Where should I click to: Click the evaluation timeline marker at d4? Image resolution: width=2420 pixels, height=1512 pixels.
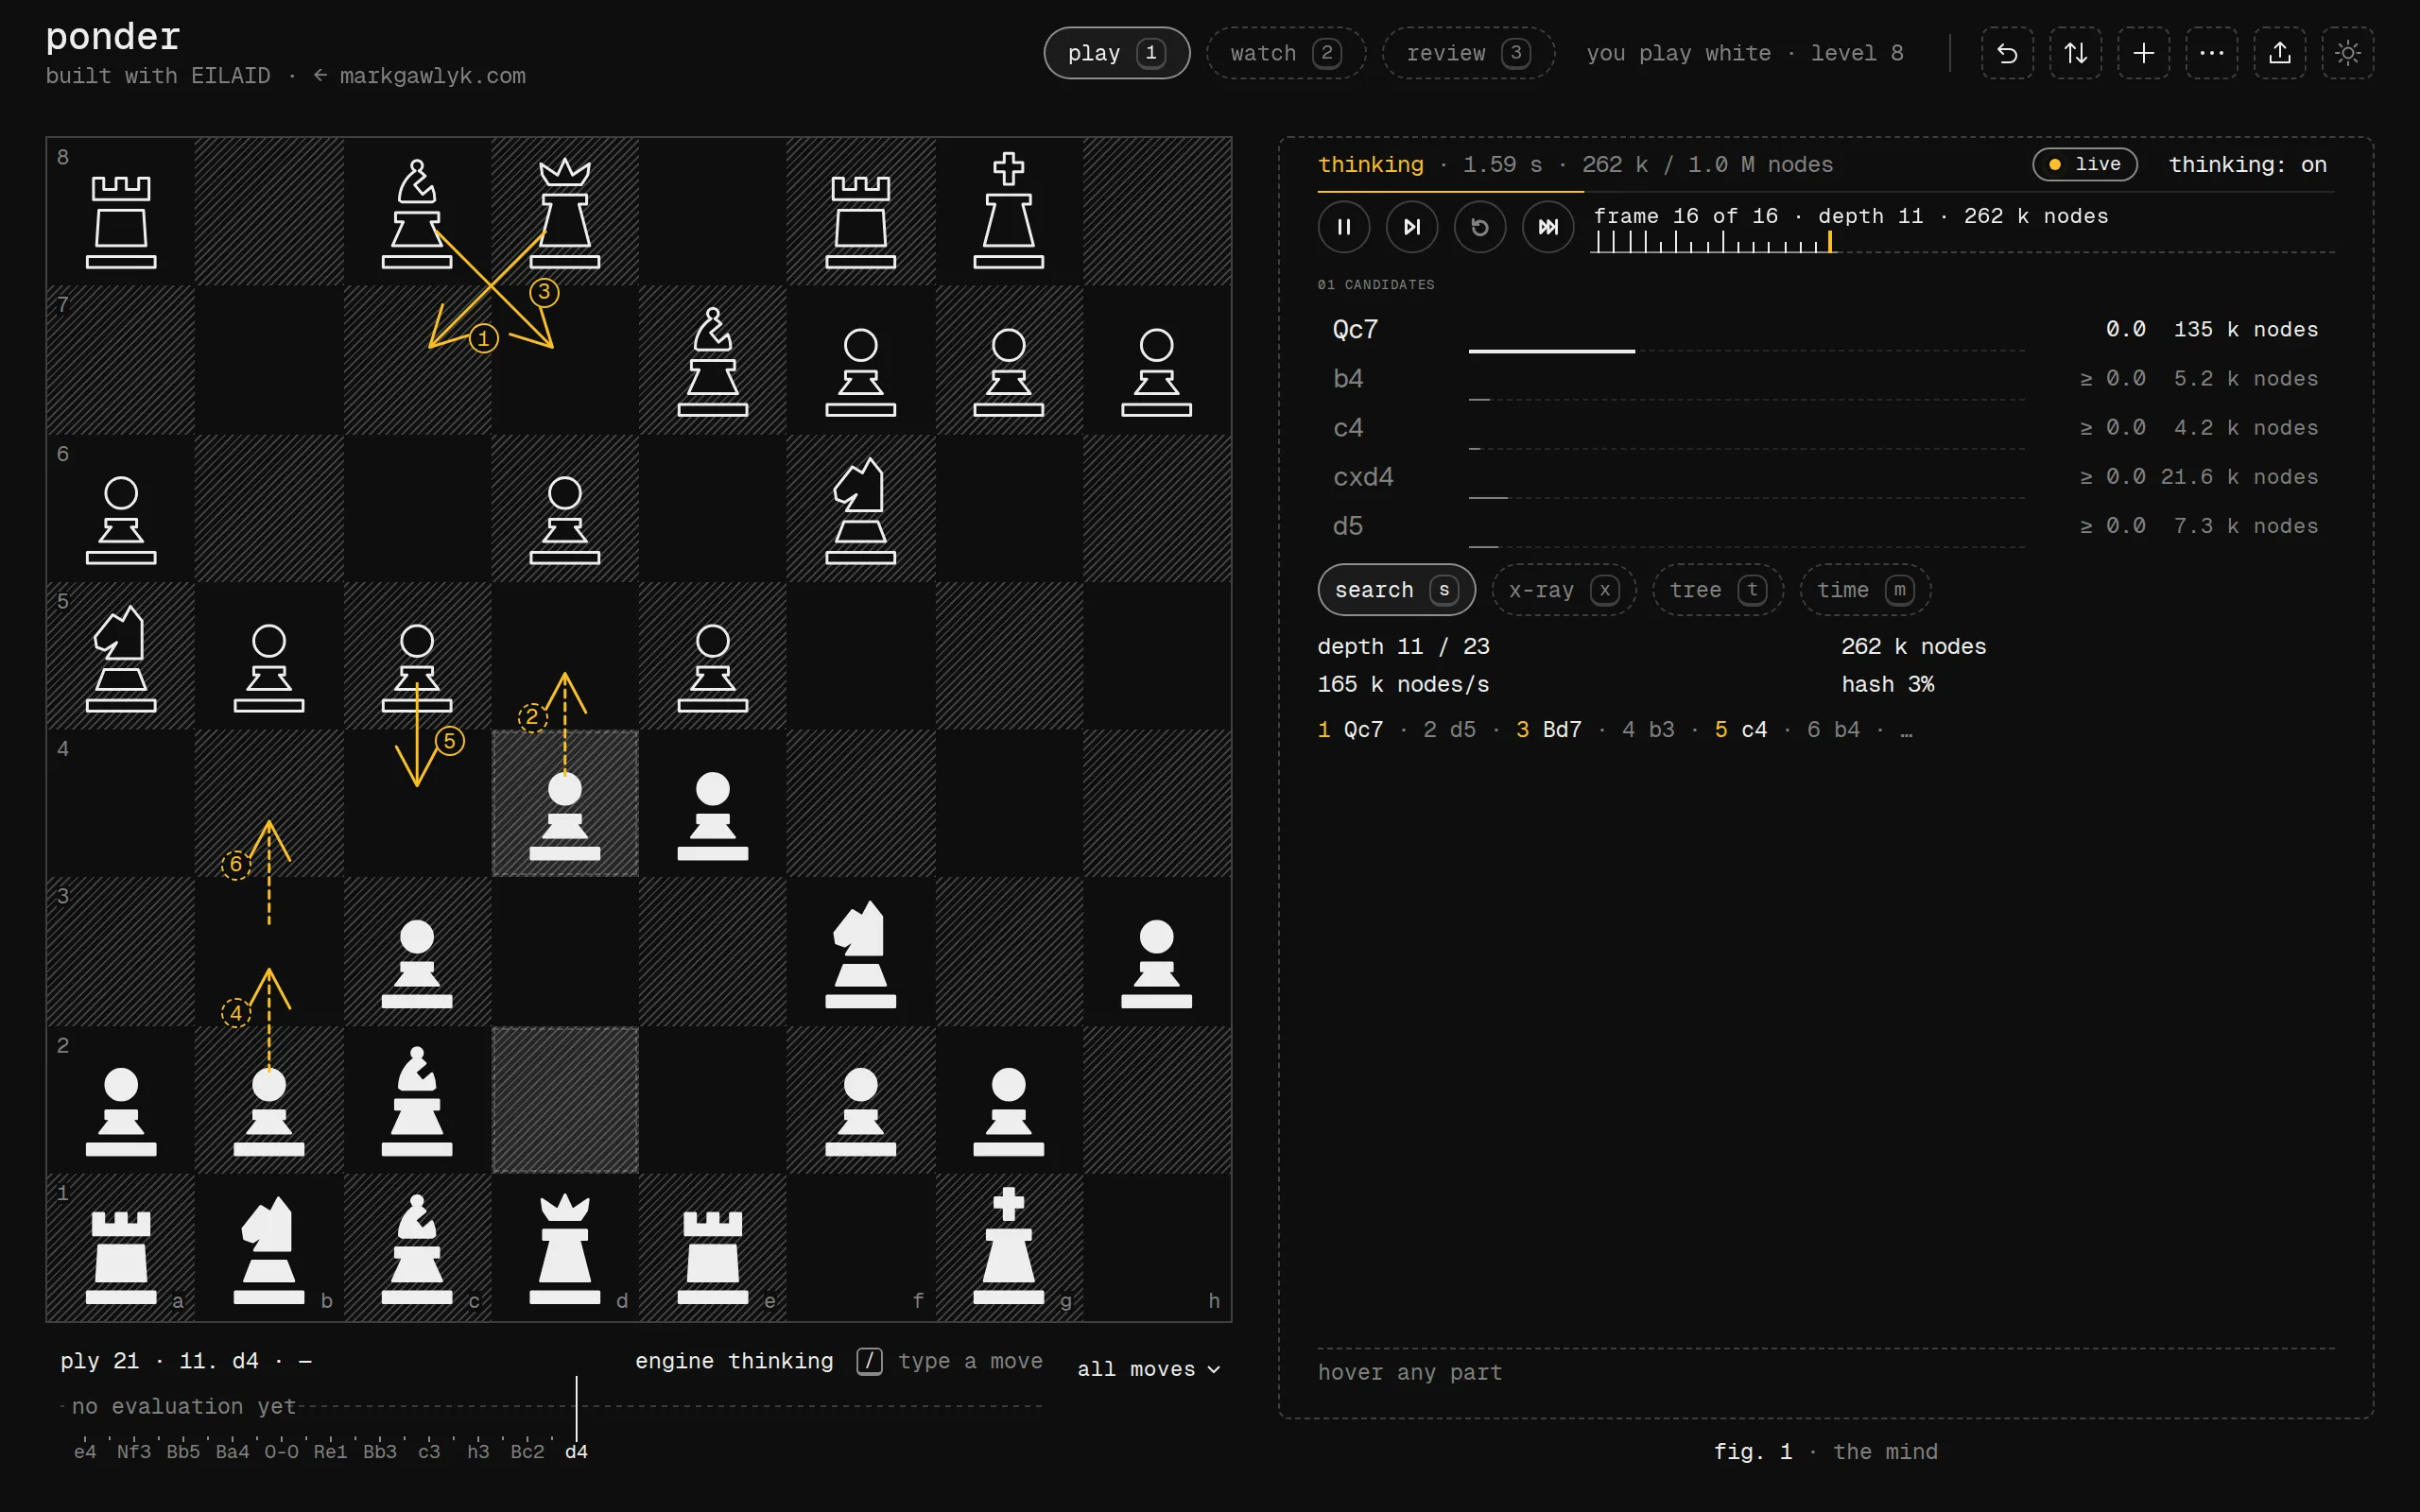[576, 1407]
